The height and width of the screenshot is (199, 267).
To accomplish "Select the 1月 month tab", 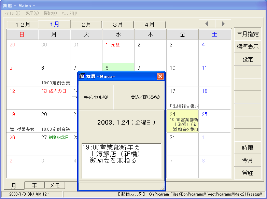I will tap(55, 24).
